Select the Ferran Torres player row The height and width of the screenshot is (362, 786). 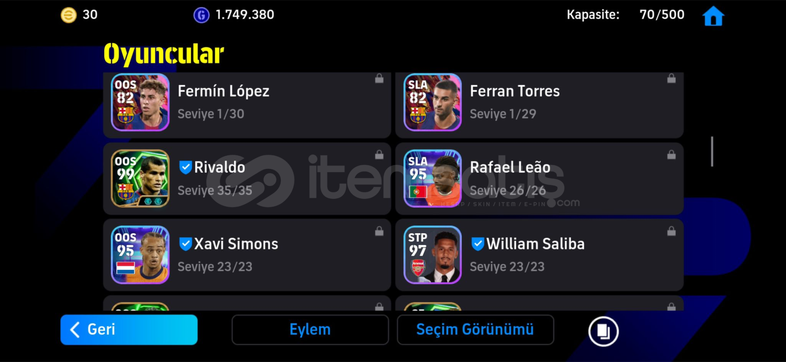click(x=539, y=105)
